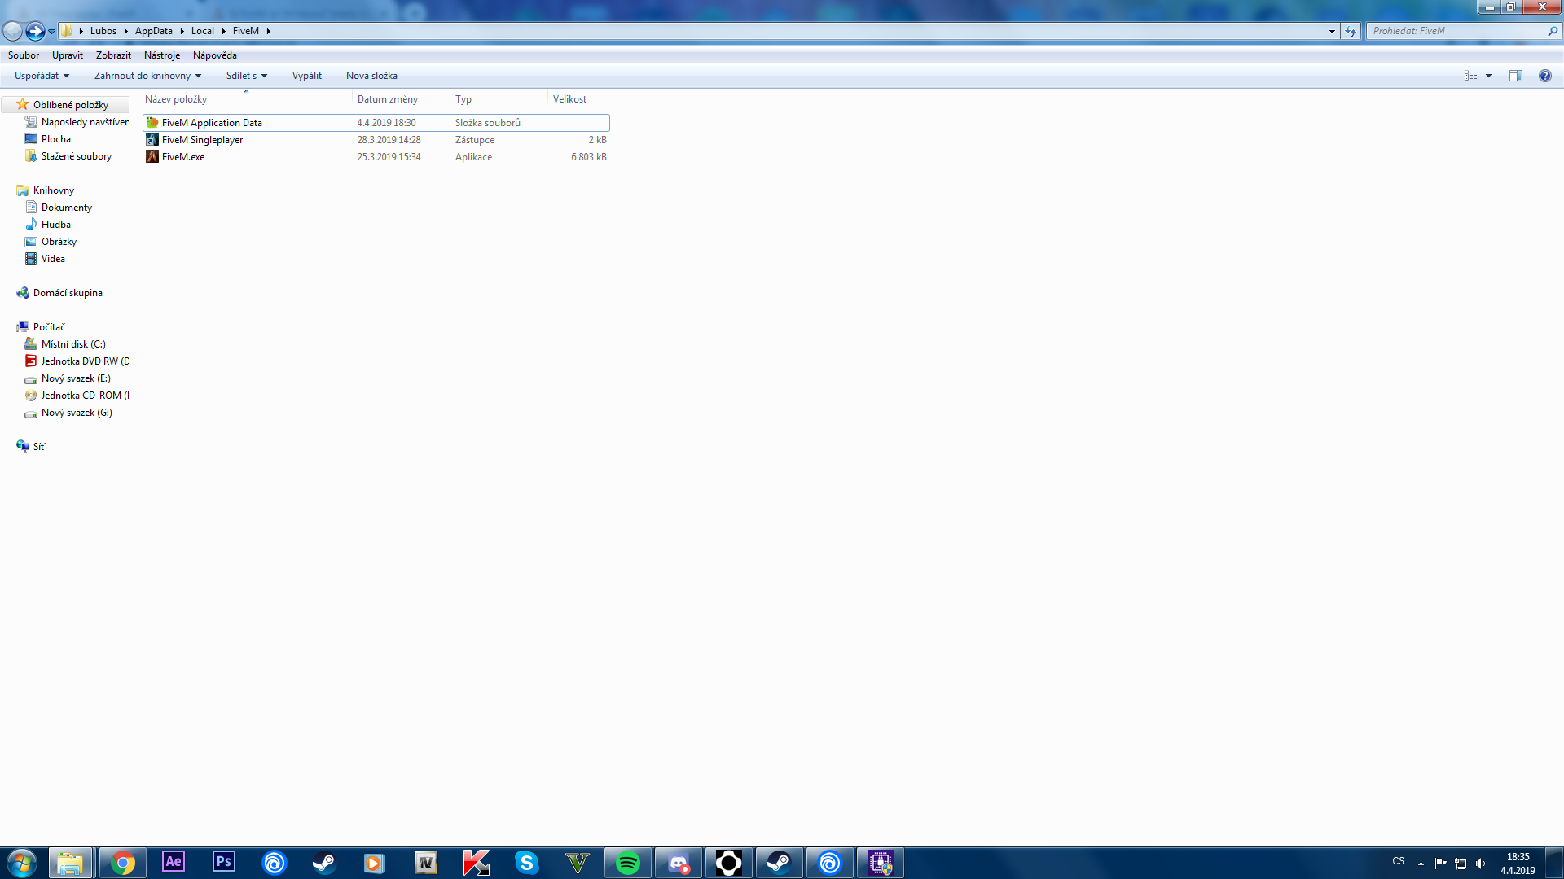The image size is (1564, 879).
Task: Open the Uplay client from the taskbar
Action: point(829,863)
